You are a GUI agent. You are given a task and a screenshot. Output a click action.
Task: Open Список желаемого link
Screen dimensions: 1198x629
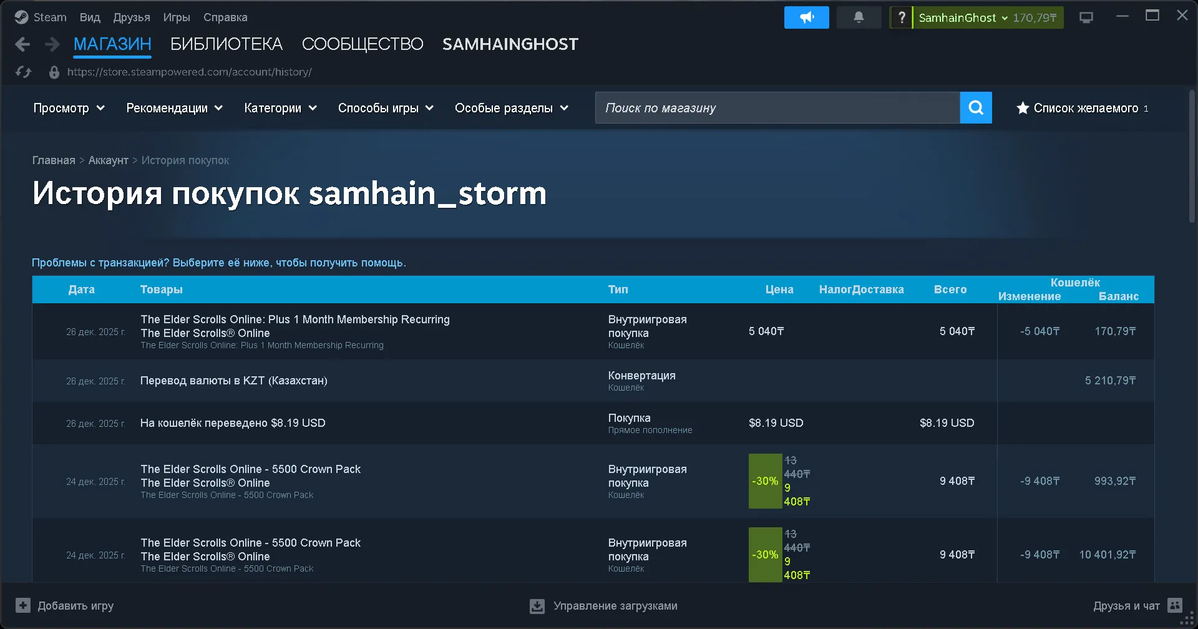(1086, 108)
